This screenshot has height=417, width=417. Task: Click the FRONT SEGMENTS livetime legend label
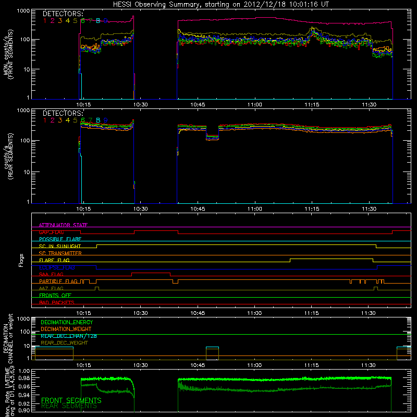pyautogui.click(x=71, y=400)
